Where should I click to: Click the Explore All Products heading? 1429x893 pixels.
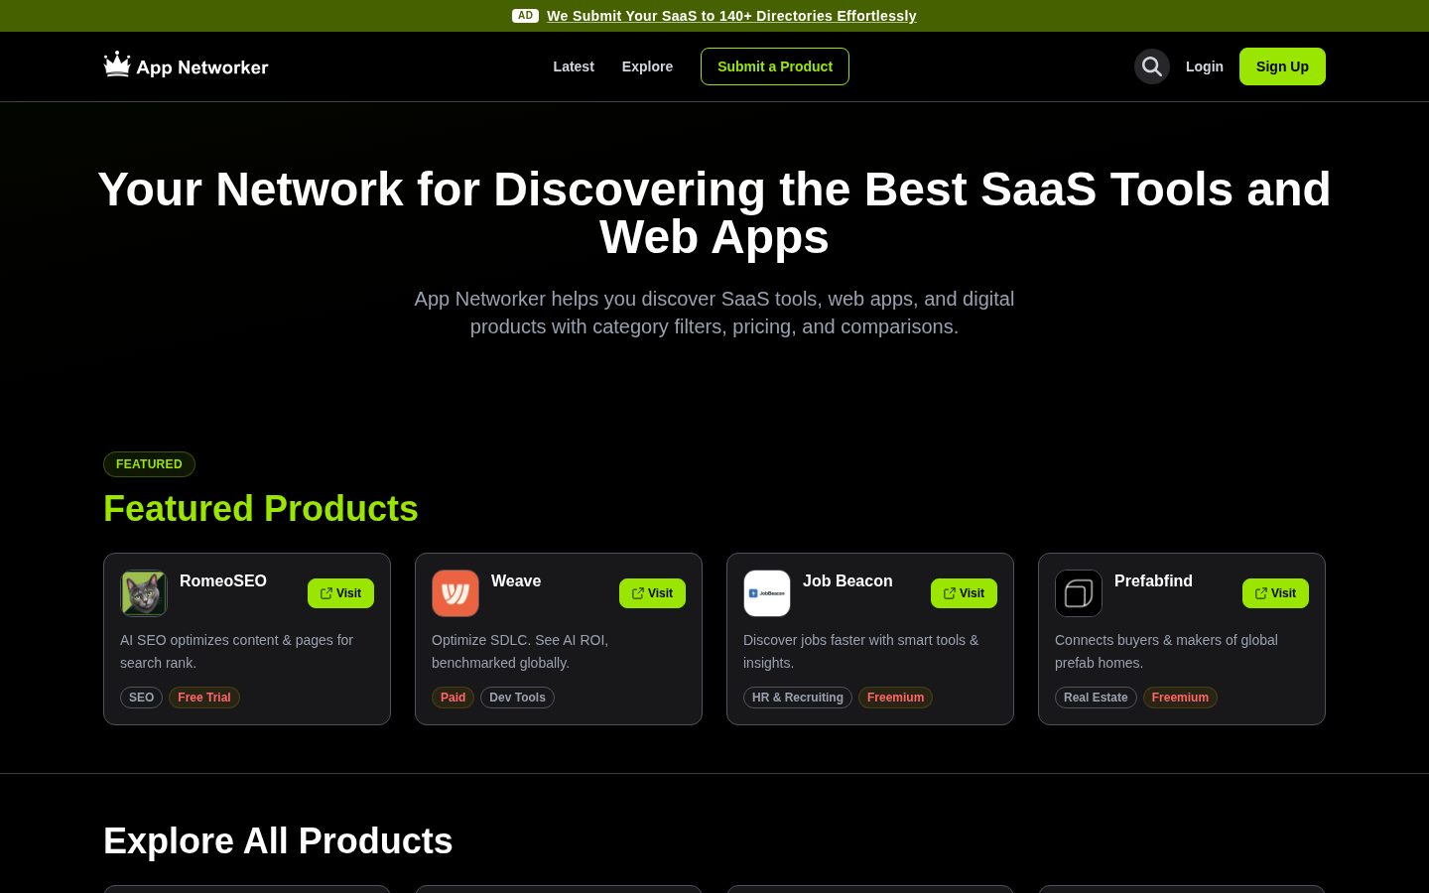tap(278, 841)
